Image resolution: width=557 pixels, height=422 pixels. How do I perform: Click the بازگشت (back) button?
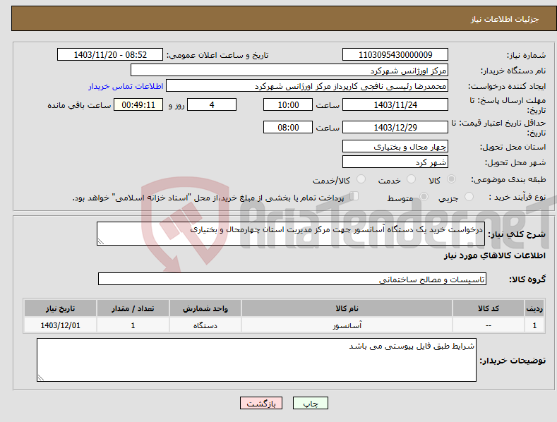click(261, 403)
